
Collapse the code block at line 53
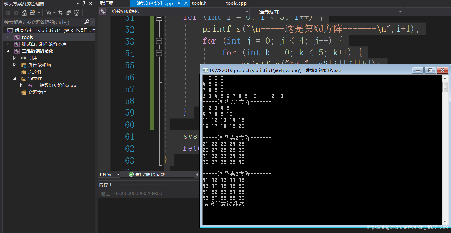pyautogui.click(x=159, y=41)
